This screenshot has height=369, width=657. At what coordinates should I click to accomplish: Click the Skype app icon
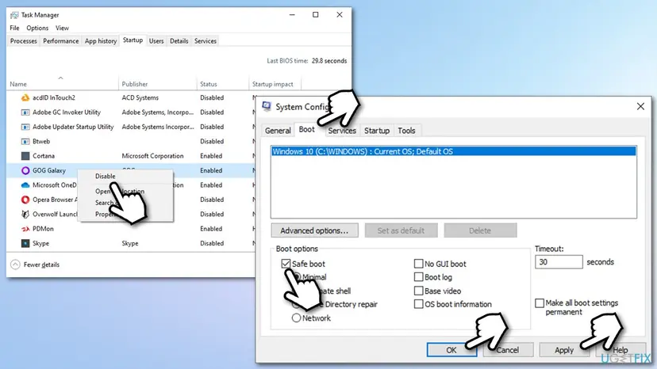(25, 243)
